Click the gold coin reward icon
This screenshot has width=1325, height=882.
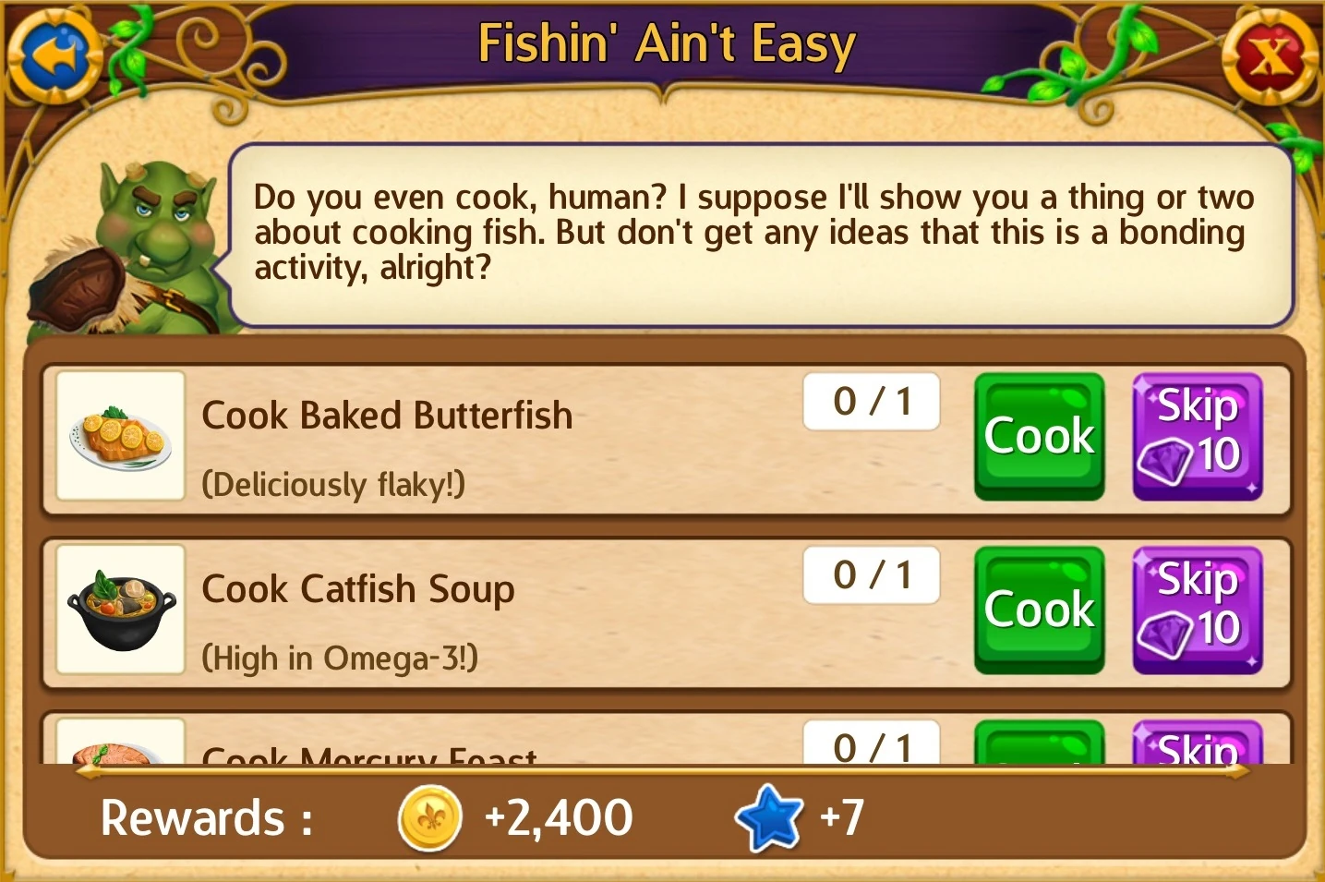(x=429, y=818)
